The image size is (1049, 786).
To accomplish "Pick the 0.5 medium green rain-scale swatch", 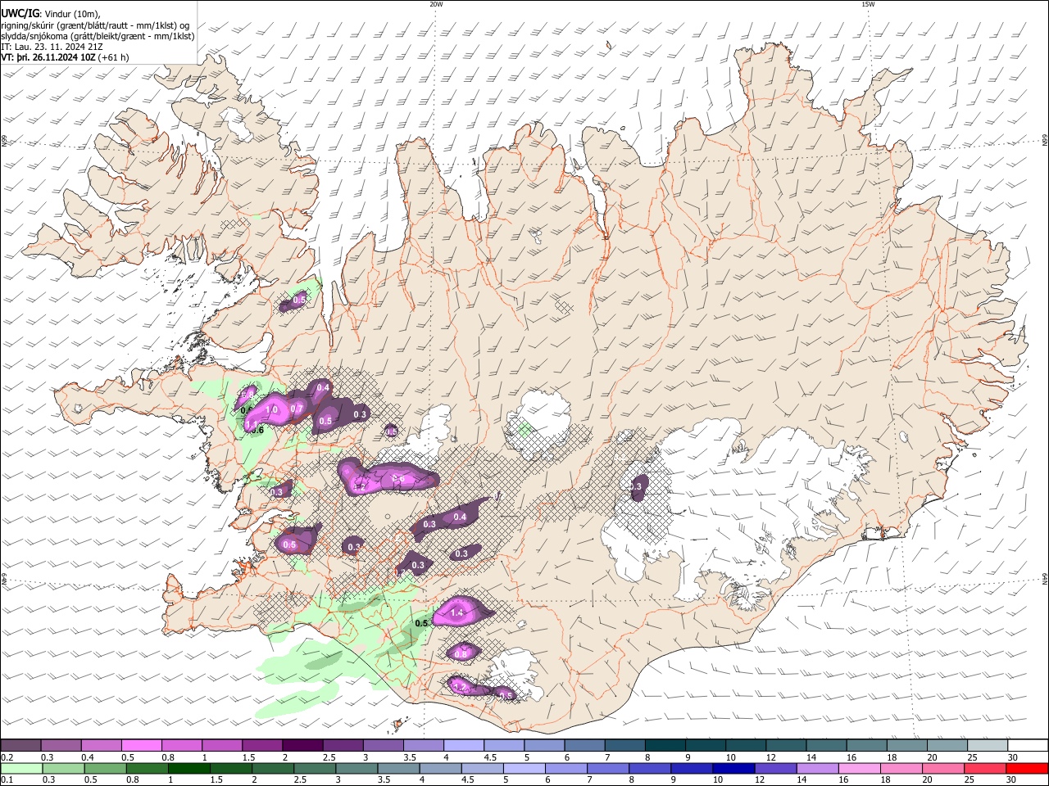I will (x=105, y=768).
